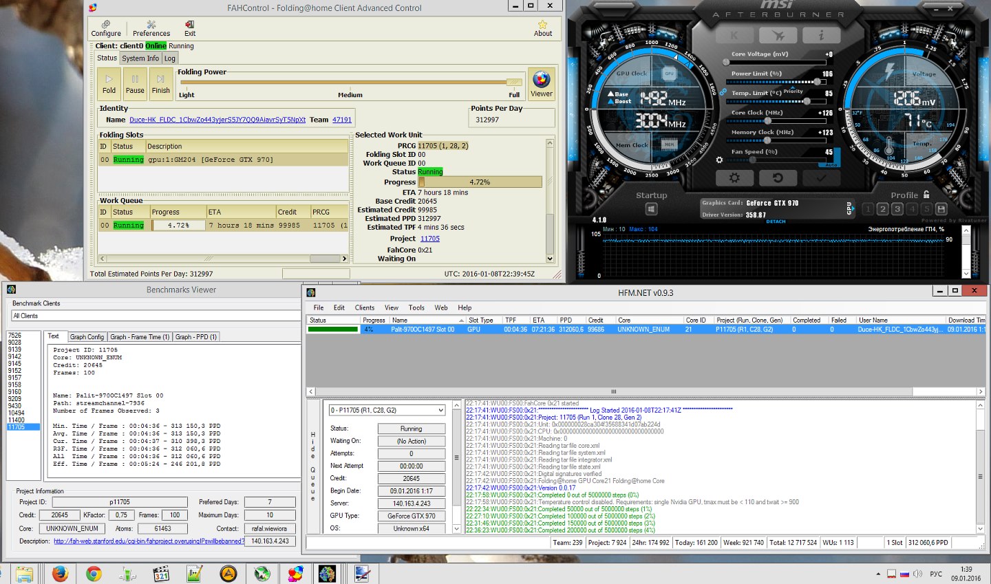
Task: Reset Afterburner settings to defaults
Action: pos(777,177)
